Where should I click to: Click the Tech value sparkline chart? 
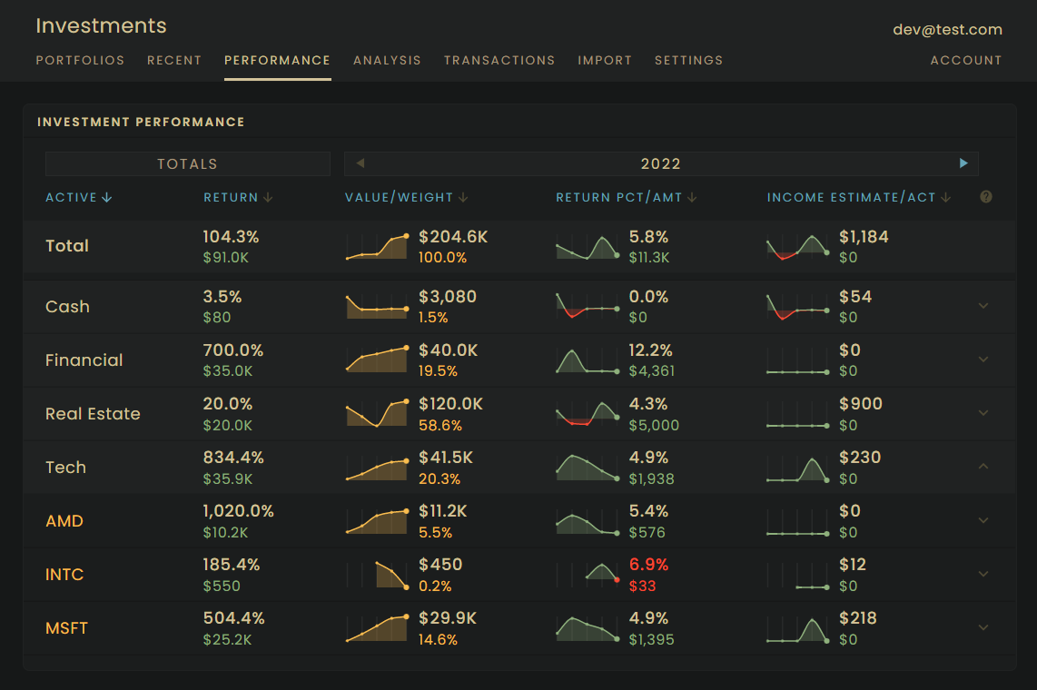click(377, 468)
